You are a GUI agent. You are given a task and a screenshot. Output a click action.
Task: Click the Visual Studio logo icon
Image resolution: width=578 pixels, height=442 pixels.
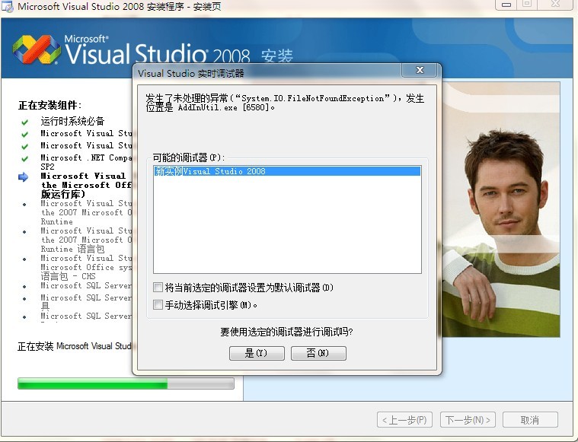coord(37,49)
